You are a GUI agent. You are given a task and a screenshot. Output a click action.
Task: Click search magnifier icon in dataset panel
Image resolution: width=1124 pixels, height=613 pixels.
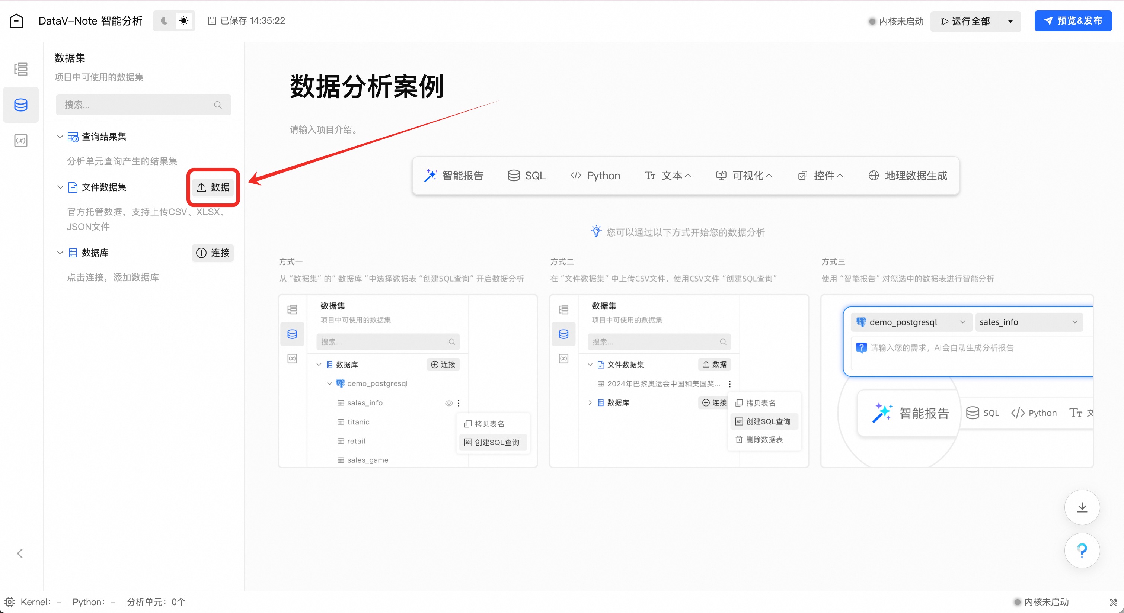click(218, 105)
